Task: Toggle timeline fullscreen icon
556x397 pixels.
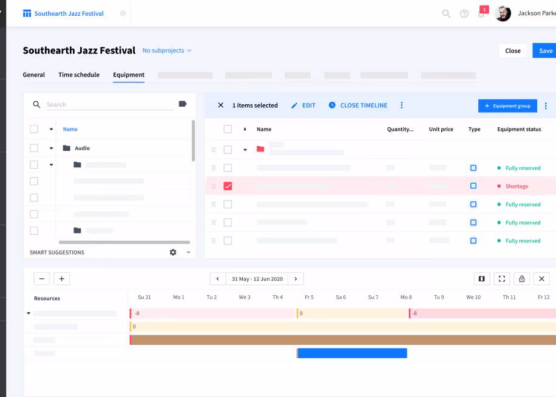Action: point(502,279)
